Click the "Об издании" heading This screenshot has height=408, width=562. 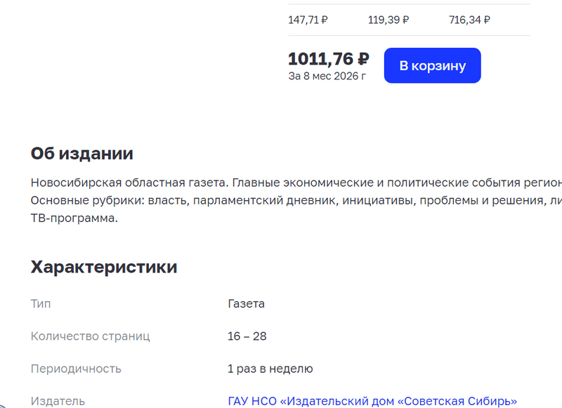coord(82,153)
